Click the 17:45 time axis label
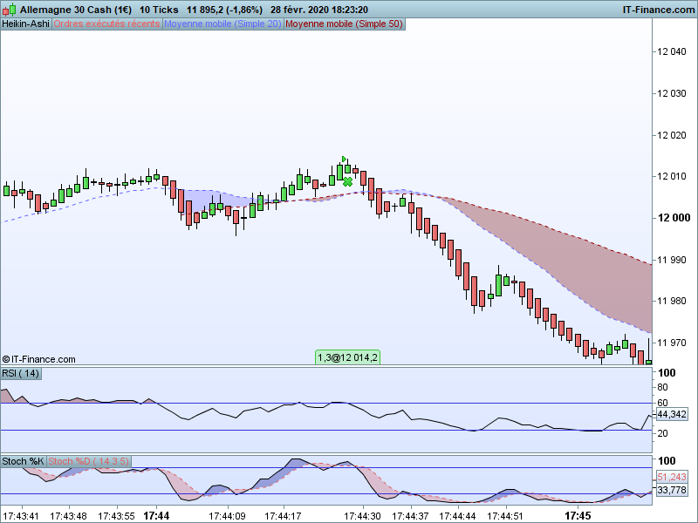The image size is (698, 523). click(578, 516)
